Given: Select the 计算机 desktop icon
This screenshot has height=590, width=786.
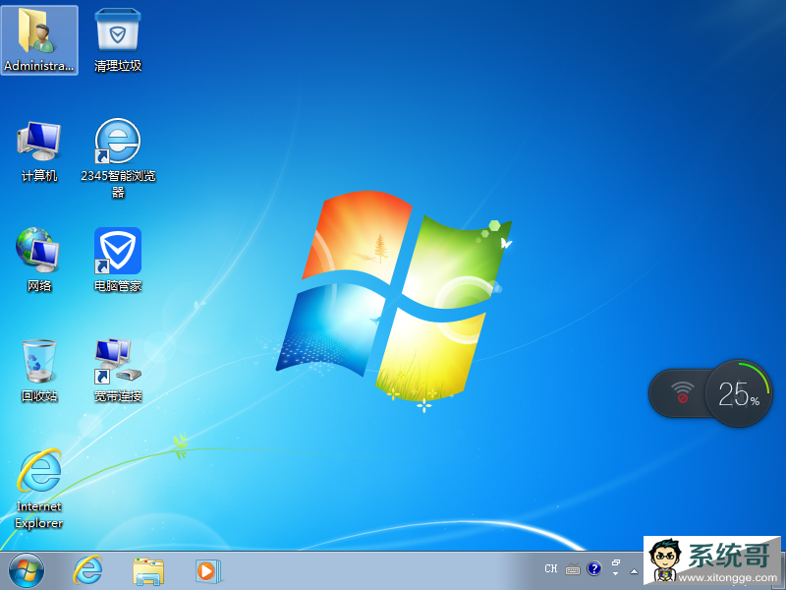Looking at the screenshot, I should [39, 151].
